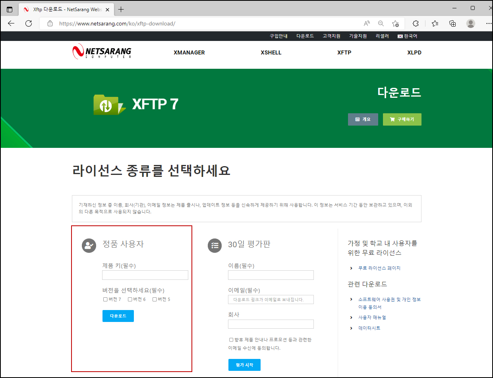This screenshot has height=378, width=493.
Task: Click the NetSarang Computer logo
Action: (102, 52)
